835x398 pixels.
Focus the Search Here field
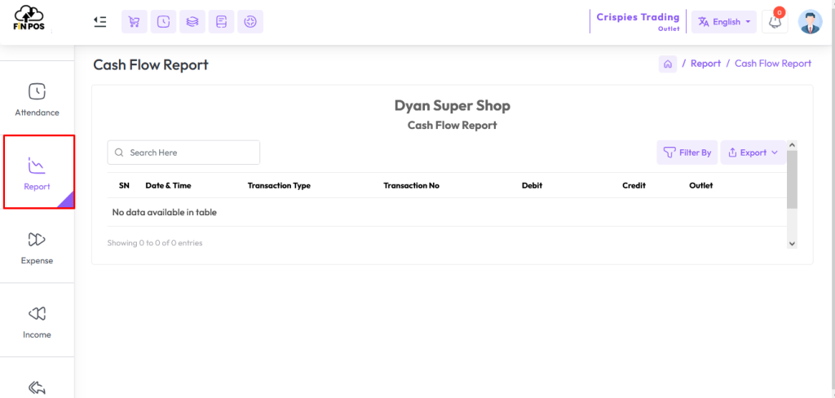click(183, 153)
